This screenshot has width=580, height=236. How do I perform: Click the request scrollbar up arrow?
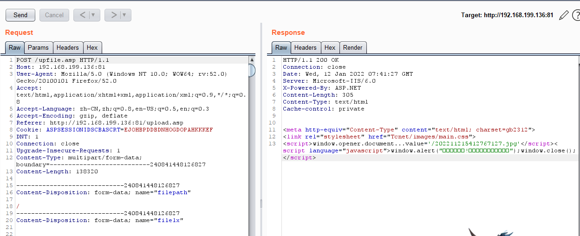[x=252, y=59]
